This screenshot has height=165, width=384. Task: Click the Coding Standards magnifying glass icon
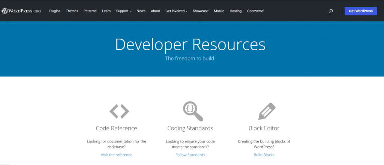point(193,111)
